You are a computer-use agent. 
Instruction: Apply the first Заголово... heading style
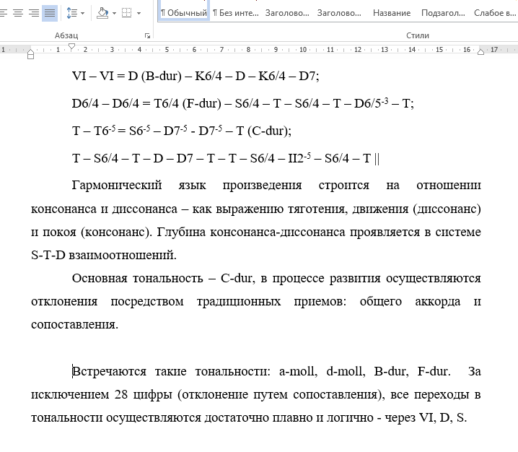tap(287, 13)
